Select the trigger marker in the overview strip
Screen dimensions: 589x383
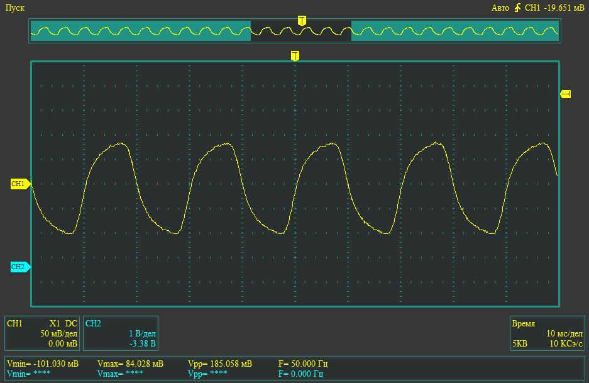coord(302,21)
